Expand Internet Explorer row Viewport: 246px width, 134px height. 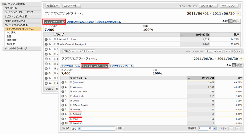point(55,39)
